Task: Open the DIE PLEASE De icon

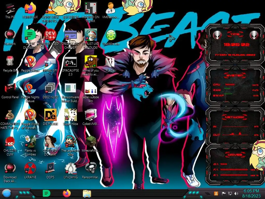Action: 50,115
